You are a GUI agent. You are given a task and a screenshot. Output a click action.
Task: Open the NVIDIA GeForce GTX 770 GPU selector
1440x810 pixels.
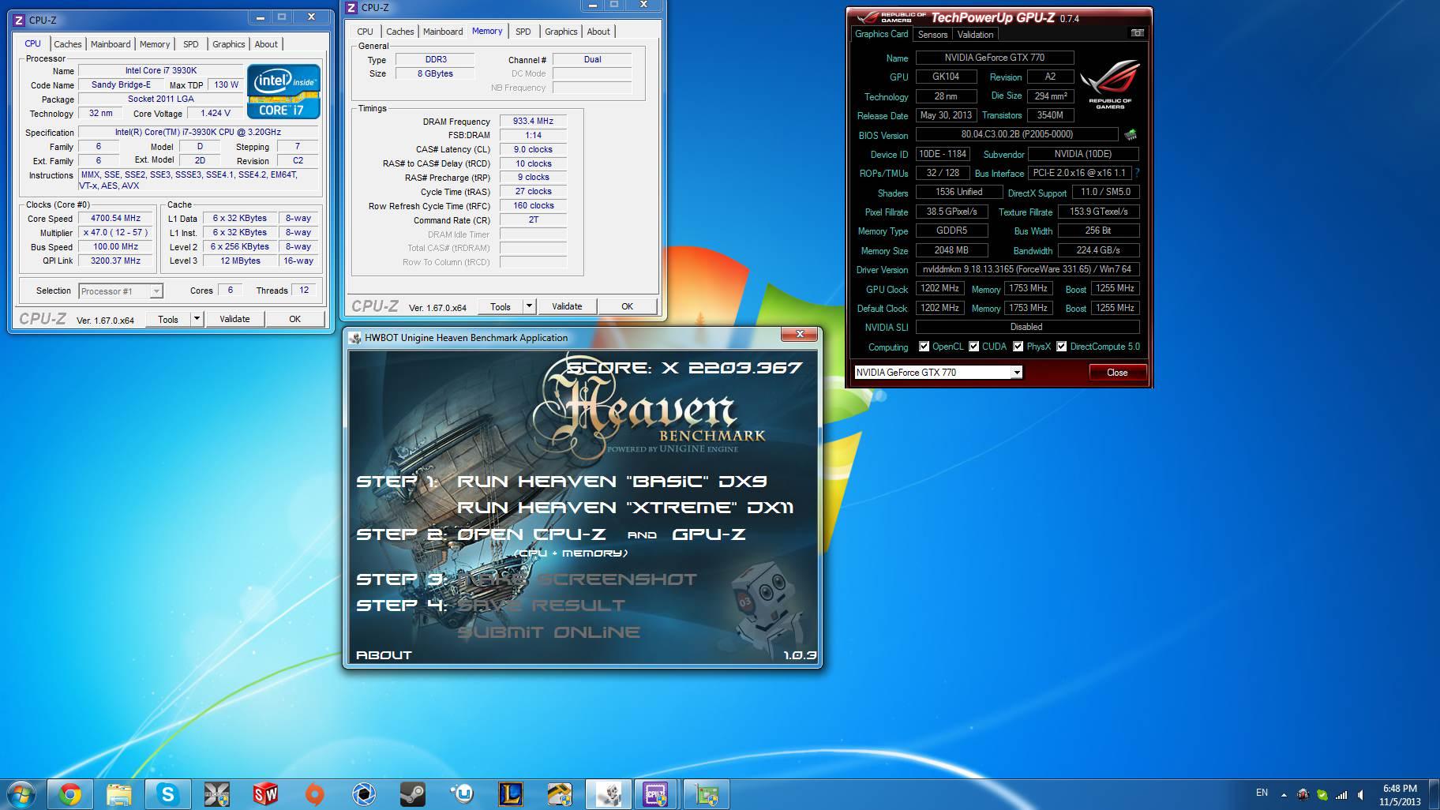pos(938,372)
